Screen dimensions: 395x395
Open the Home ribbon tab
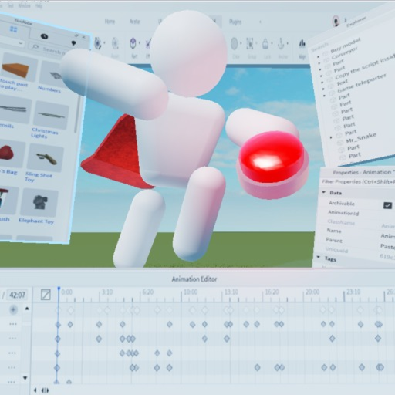tap(110, 22)
